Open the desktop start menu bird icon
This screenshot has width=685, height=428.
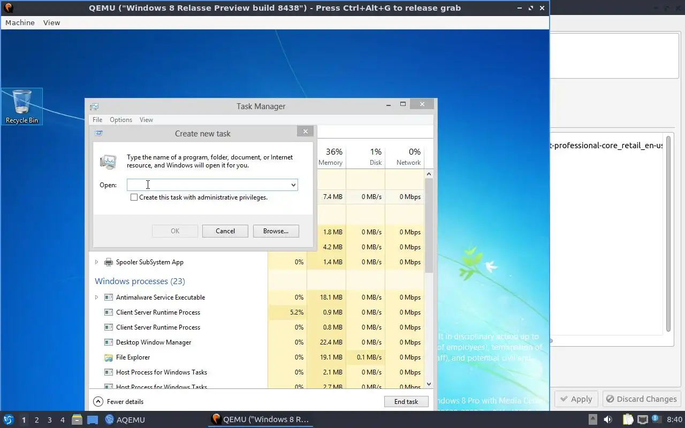(9, 419)
